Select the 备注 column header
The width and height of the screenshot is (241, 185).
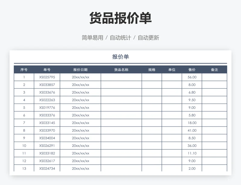tap(214, 70)
